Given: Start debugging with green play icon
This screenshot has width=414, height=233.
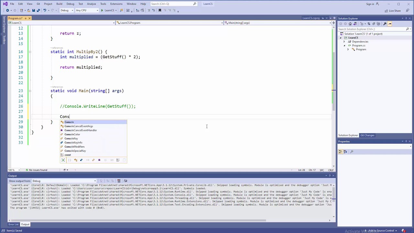Looking at the screenshot, I should [x=102, y=10].
